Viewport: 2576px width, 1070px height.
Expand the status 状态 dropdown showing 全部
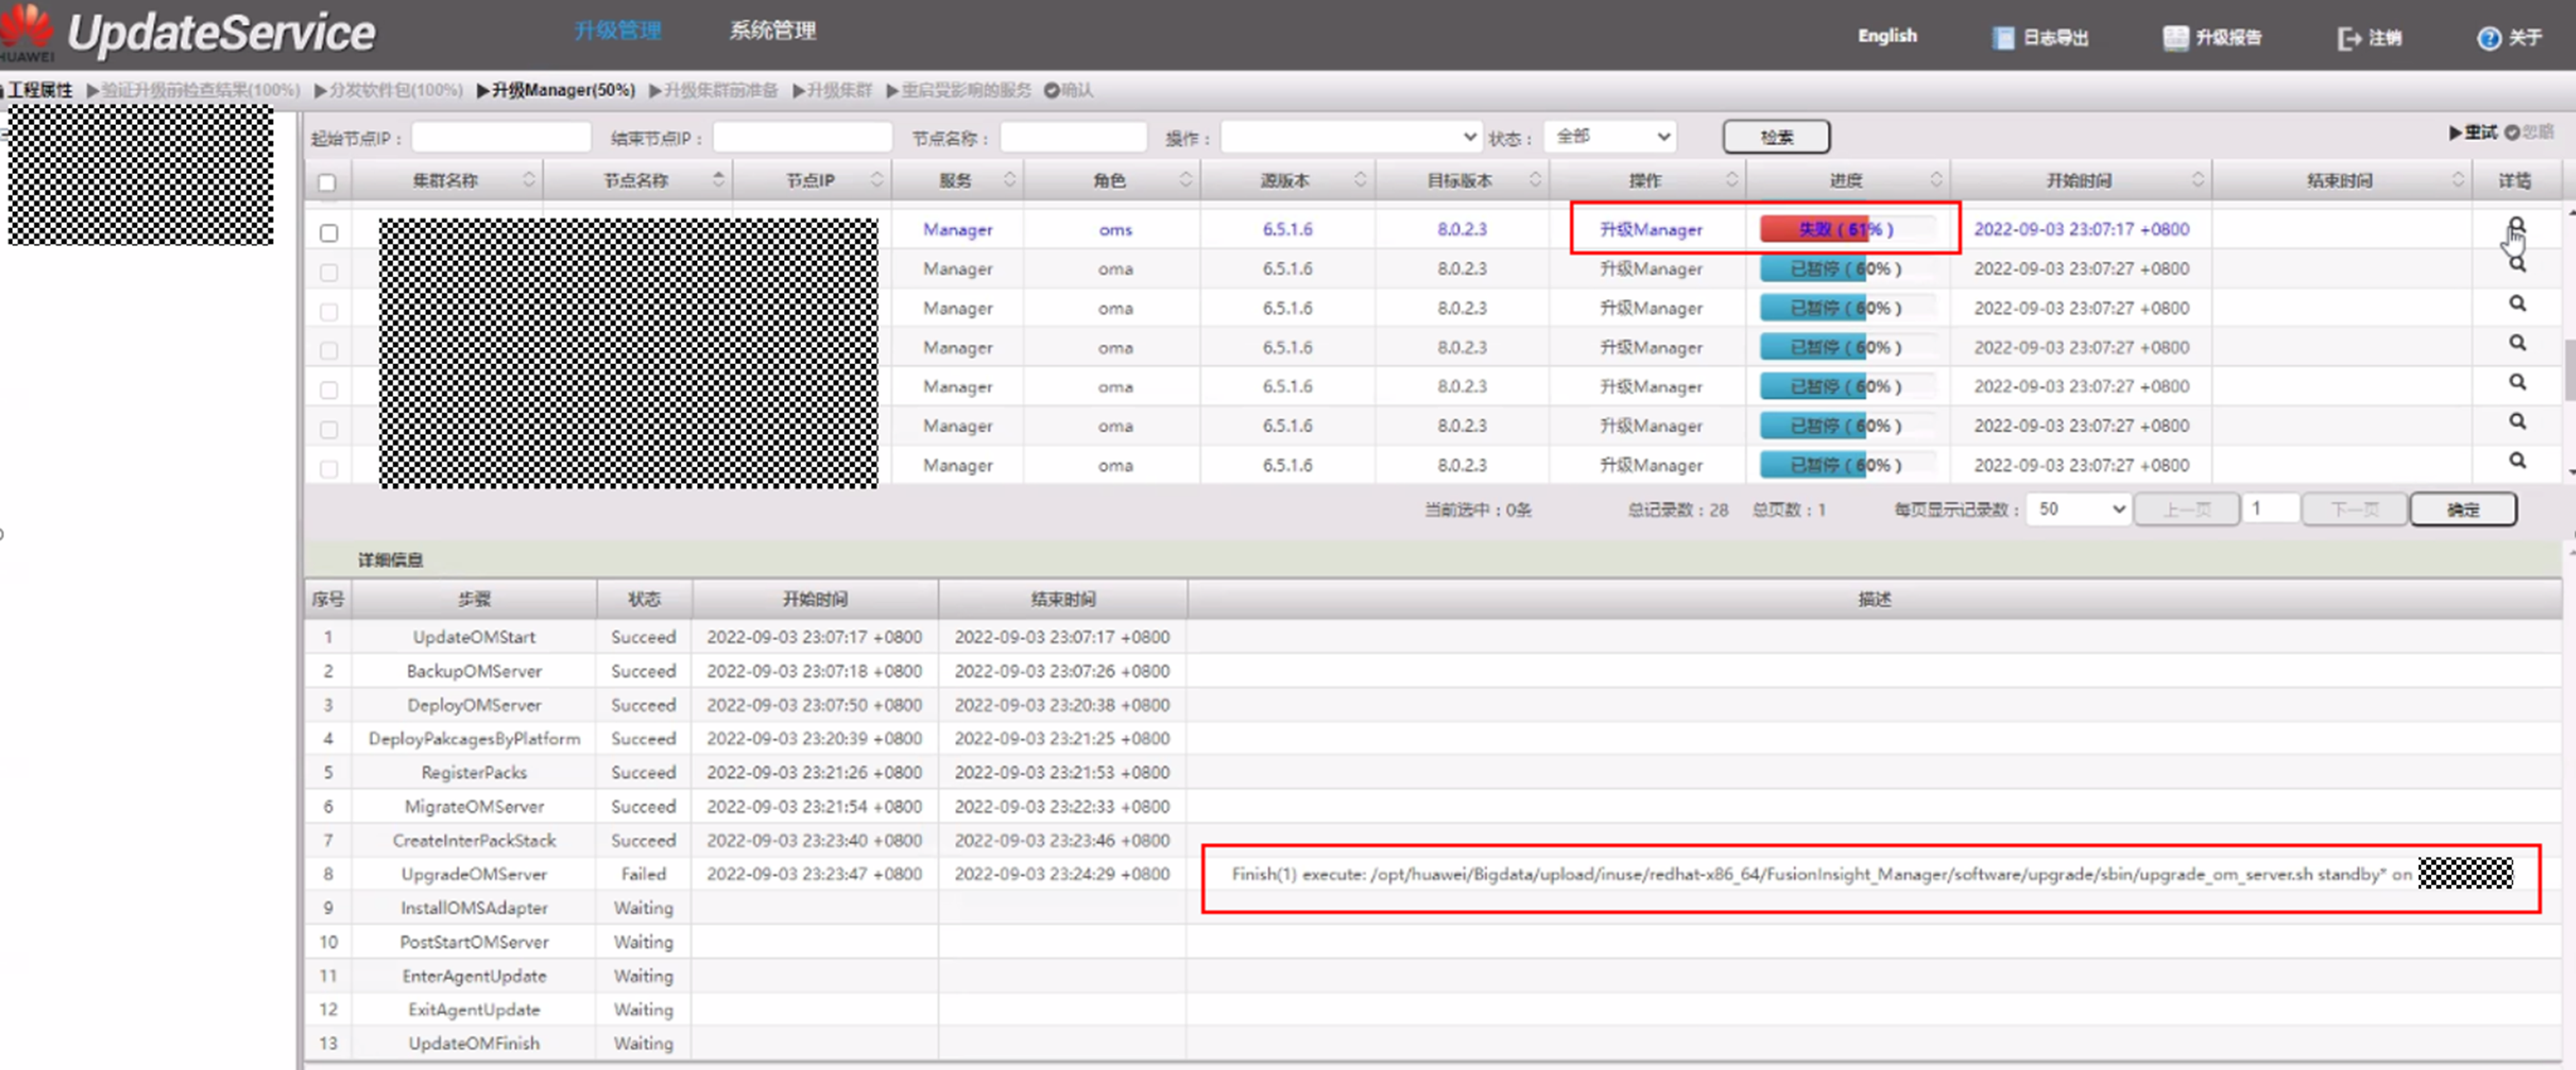(1609, 136)
